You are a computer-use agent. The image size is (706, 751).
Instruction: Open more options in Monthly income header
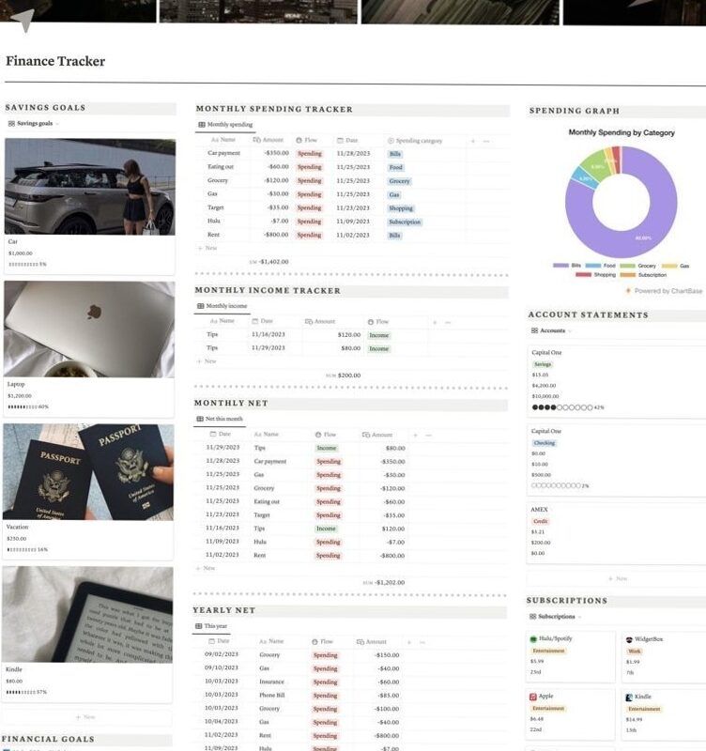448,322
